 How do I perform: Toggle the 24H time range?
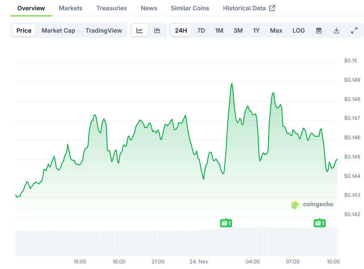[x=180, y=30]
